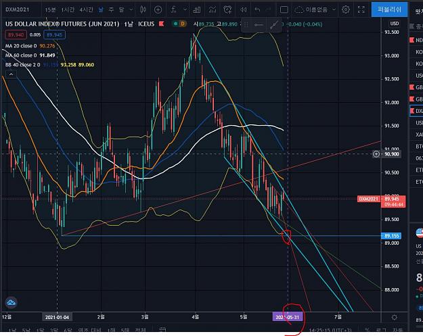Select the highlighted DX row in the watchlist
The width and height of the screenshot is (423, 336).
(416, 111)
